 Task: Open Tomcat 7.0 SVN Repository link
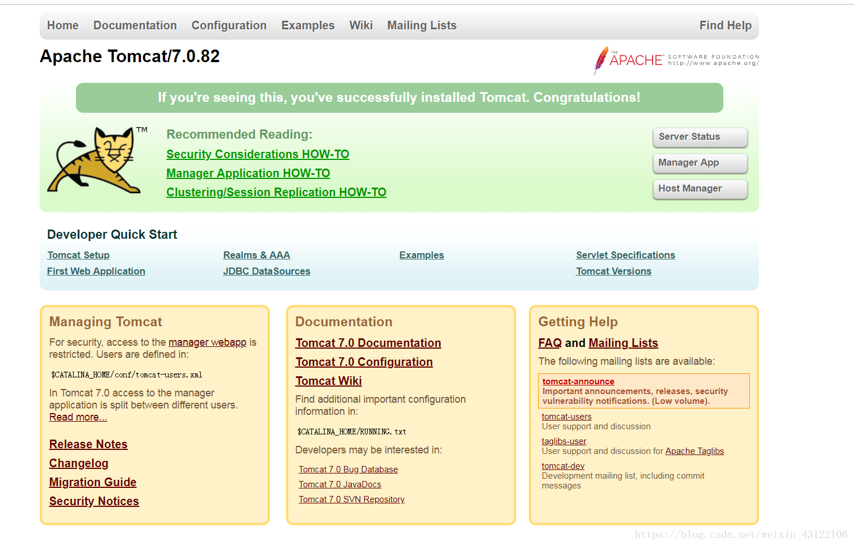click(352, 499)
